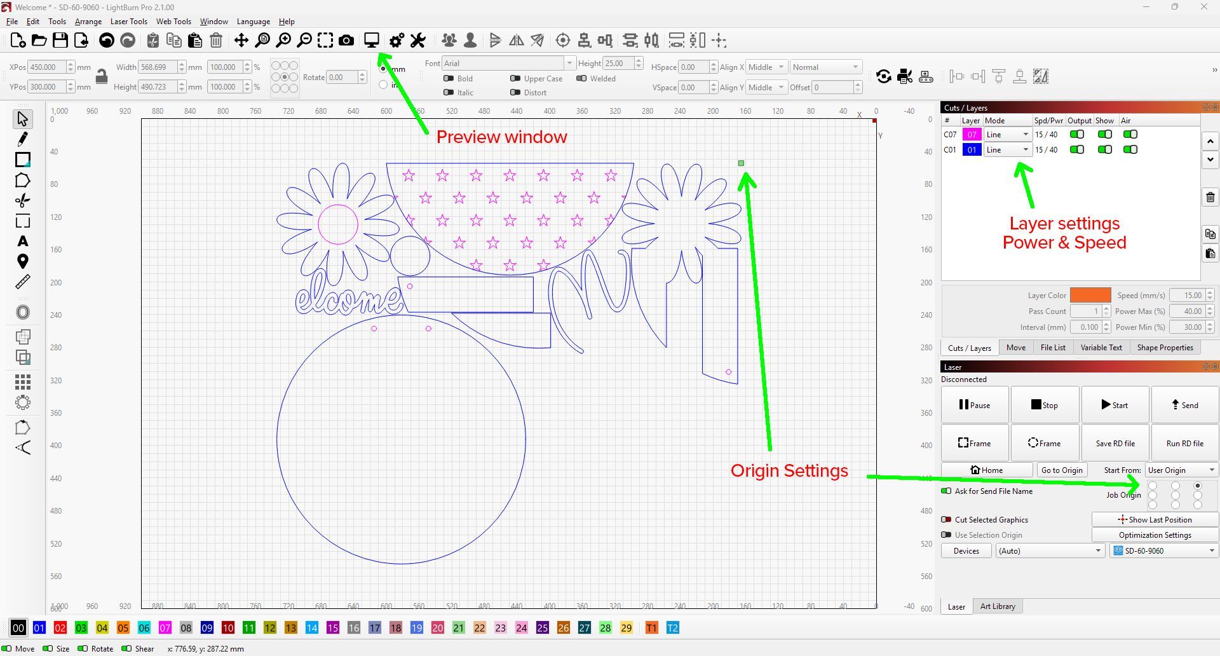
Task: Click the Zoom to frame selection dashed-box icon
Action: [325, 41]
